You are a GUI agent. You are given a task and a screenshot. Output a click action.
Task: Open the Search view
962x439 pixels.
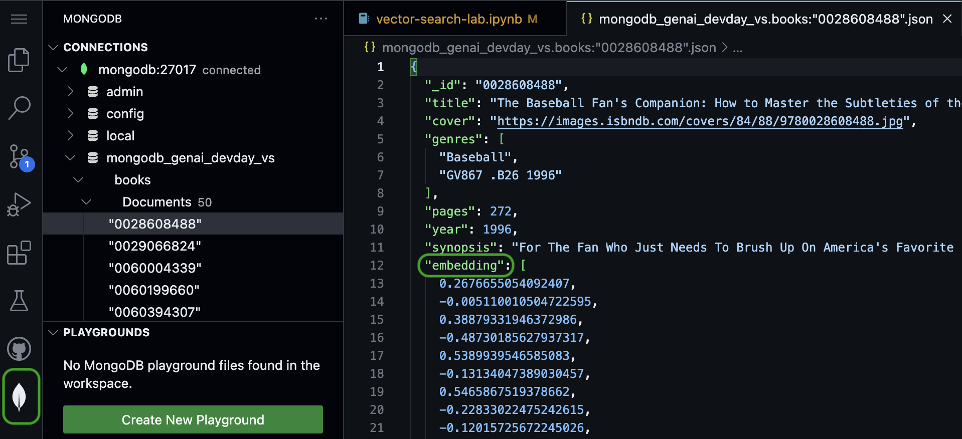[19, 108]
